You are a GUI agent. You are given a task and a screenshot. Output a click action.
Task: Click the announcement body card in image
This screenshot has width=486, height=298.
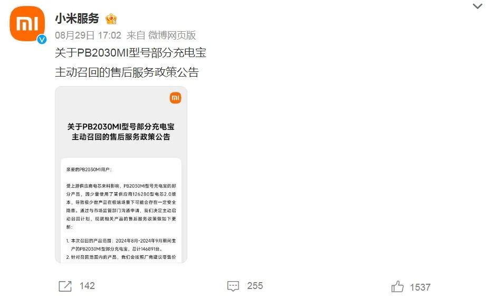point(121,210)
